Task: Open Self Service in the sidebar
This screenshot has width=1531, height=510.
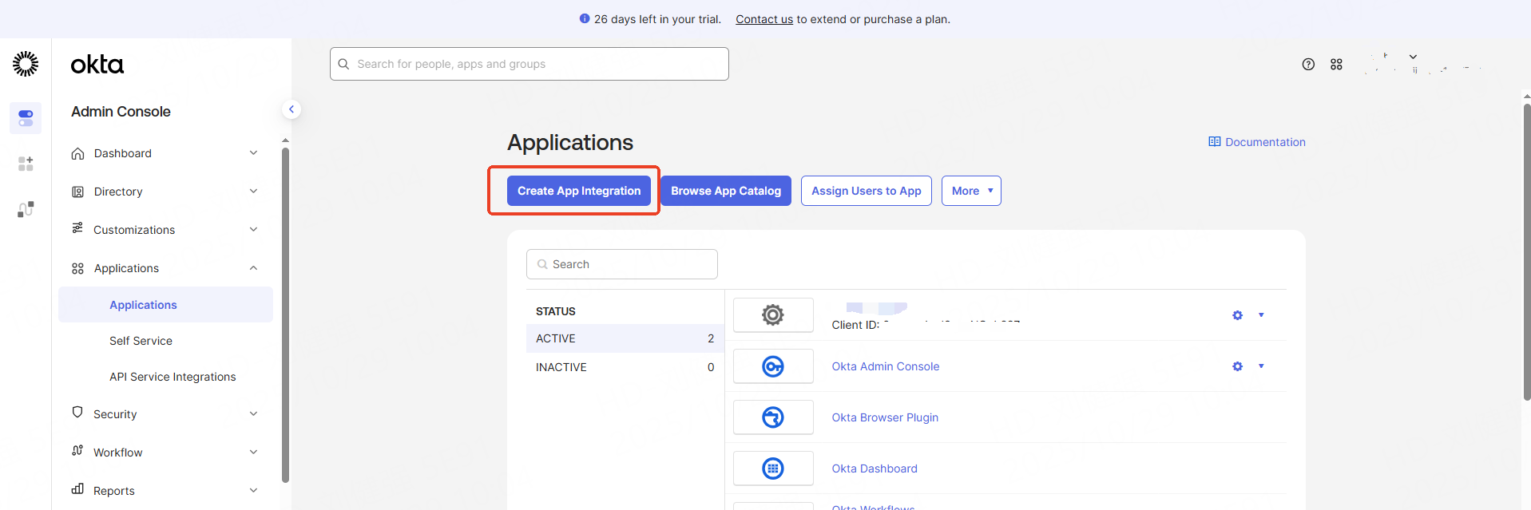Action: click(x=141, y=341)
